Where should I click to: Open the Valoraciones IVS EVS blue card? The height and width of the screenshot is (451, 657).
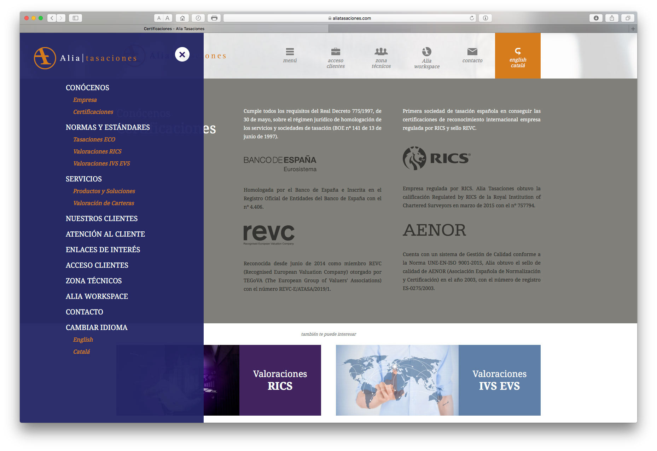pyautogui.click(x=499, y=380)
